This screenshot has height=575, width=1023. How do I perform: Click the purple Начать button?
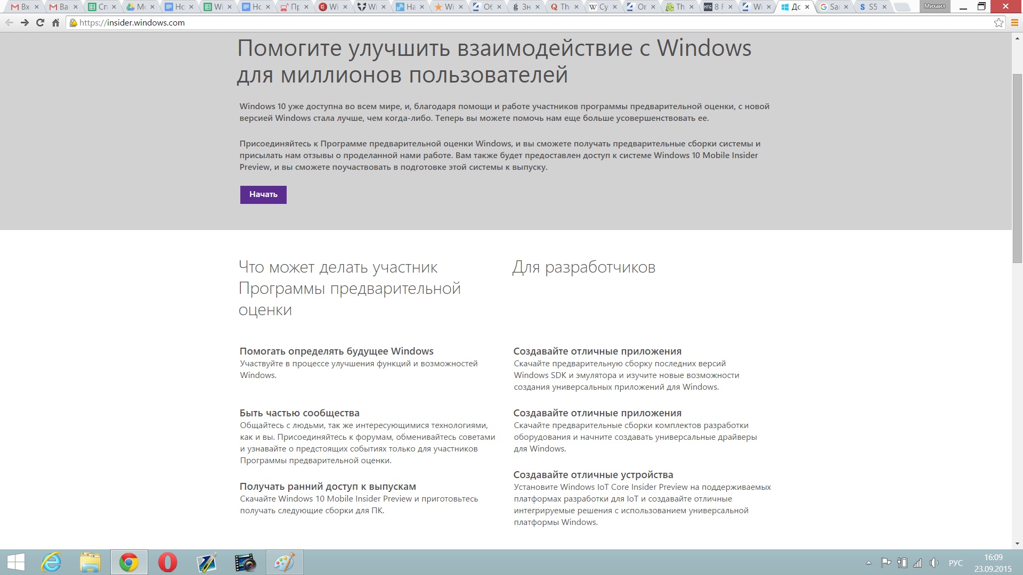tap(263, 195)
